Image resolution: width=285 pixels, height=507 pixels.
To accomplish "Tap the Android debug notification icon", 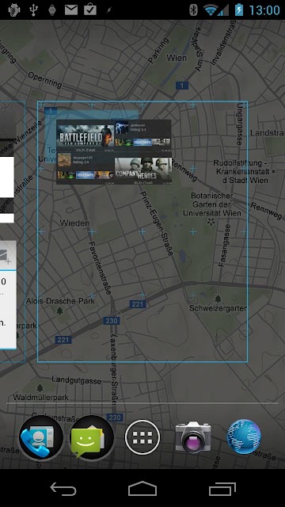I will [14, 10].
